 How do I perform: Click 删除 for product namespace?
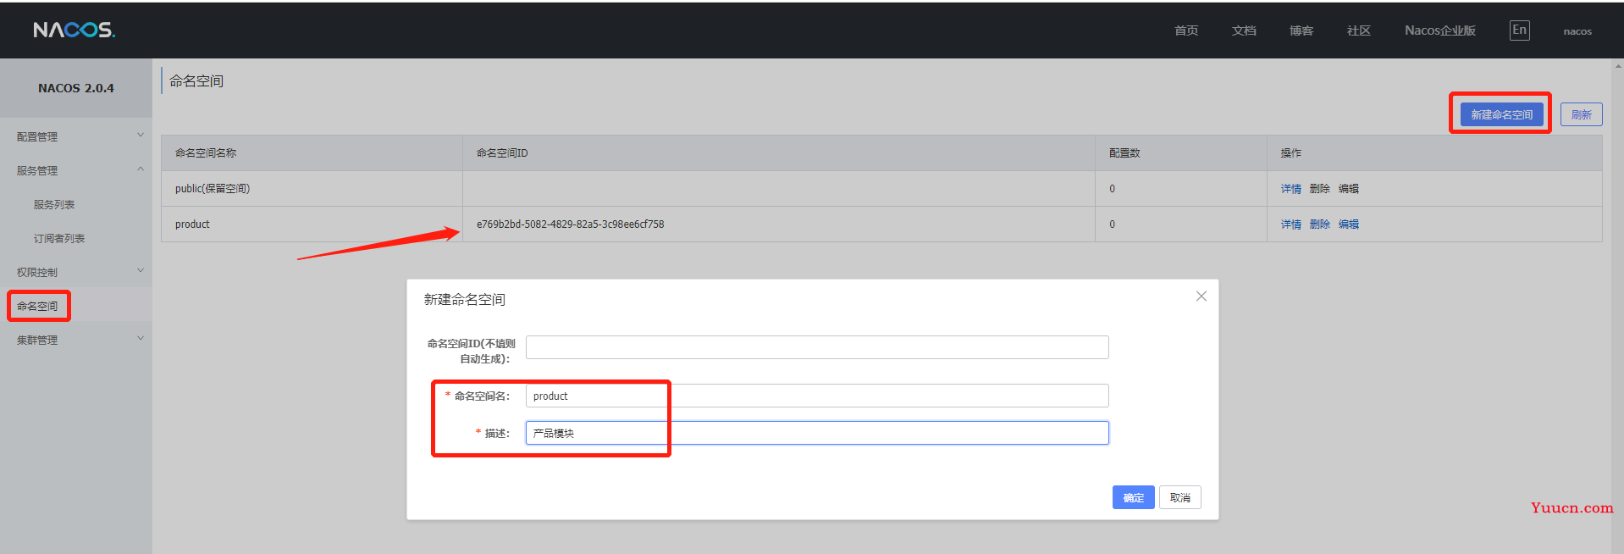pos(1320,224)
